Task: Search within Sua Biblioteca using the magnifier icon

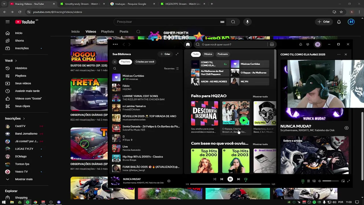Action: coord(115,68)
